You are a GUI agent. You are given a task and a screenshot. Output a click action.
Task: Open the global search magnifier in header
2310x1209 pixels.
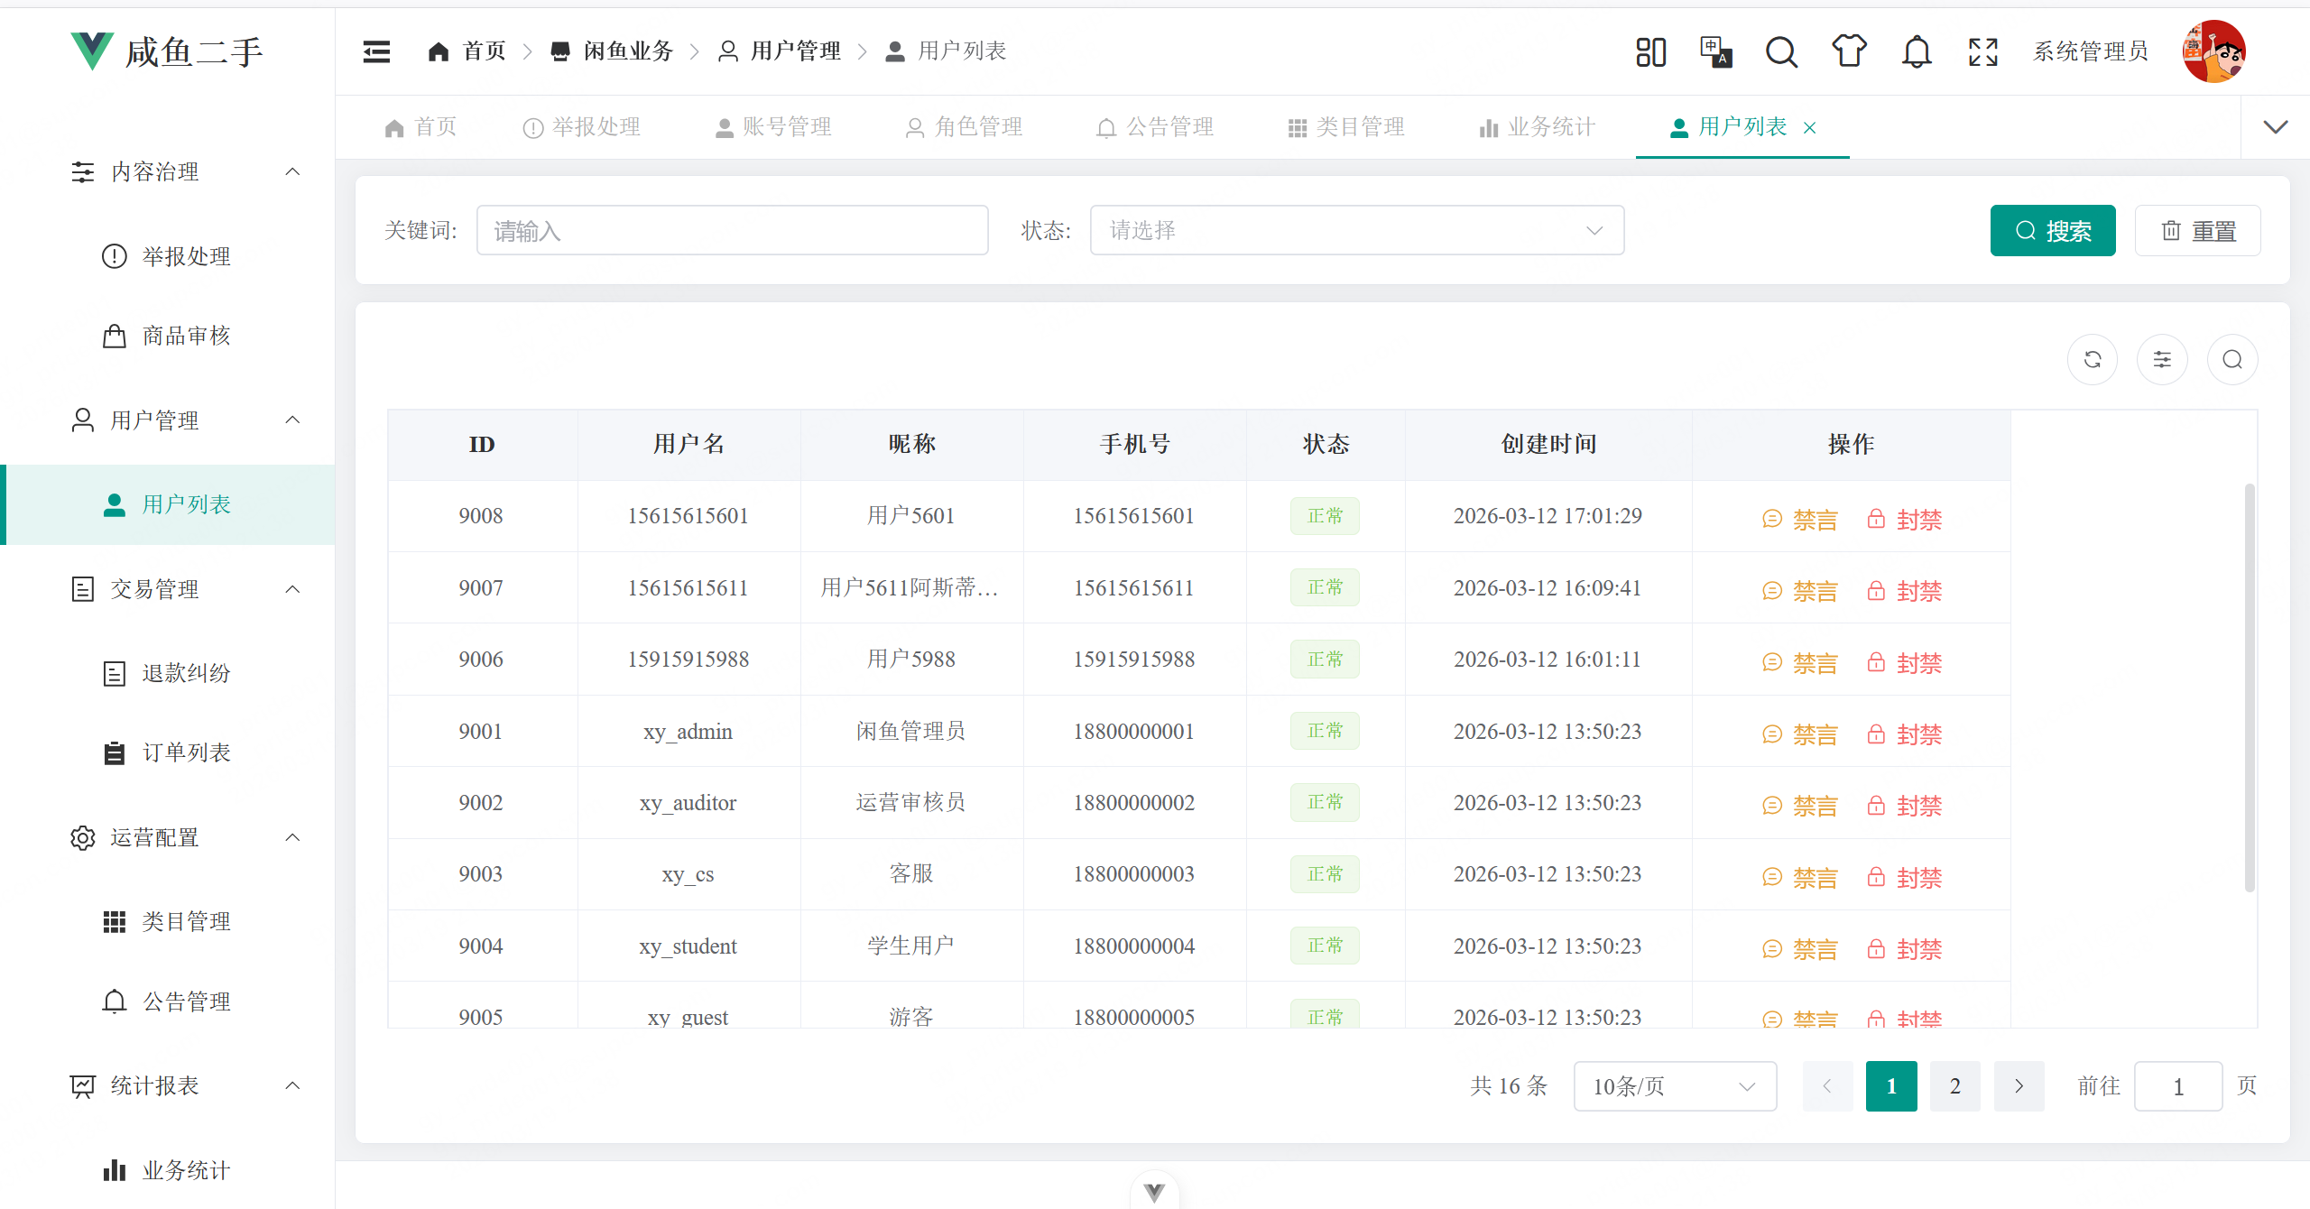point(1780,51)
